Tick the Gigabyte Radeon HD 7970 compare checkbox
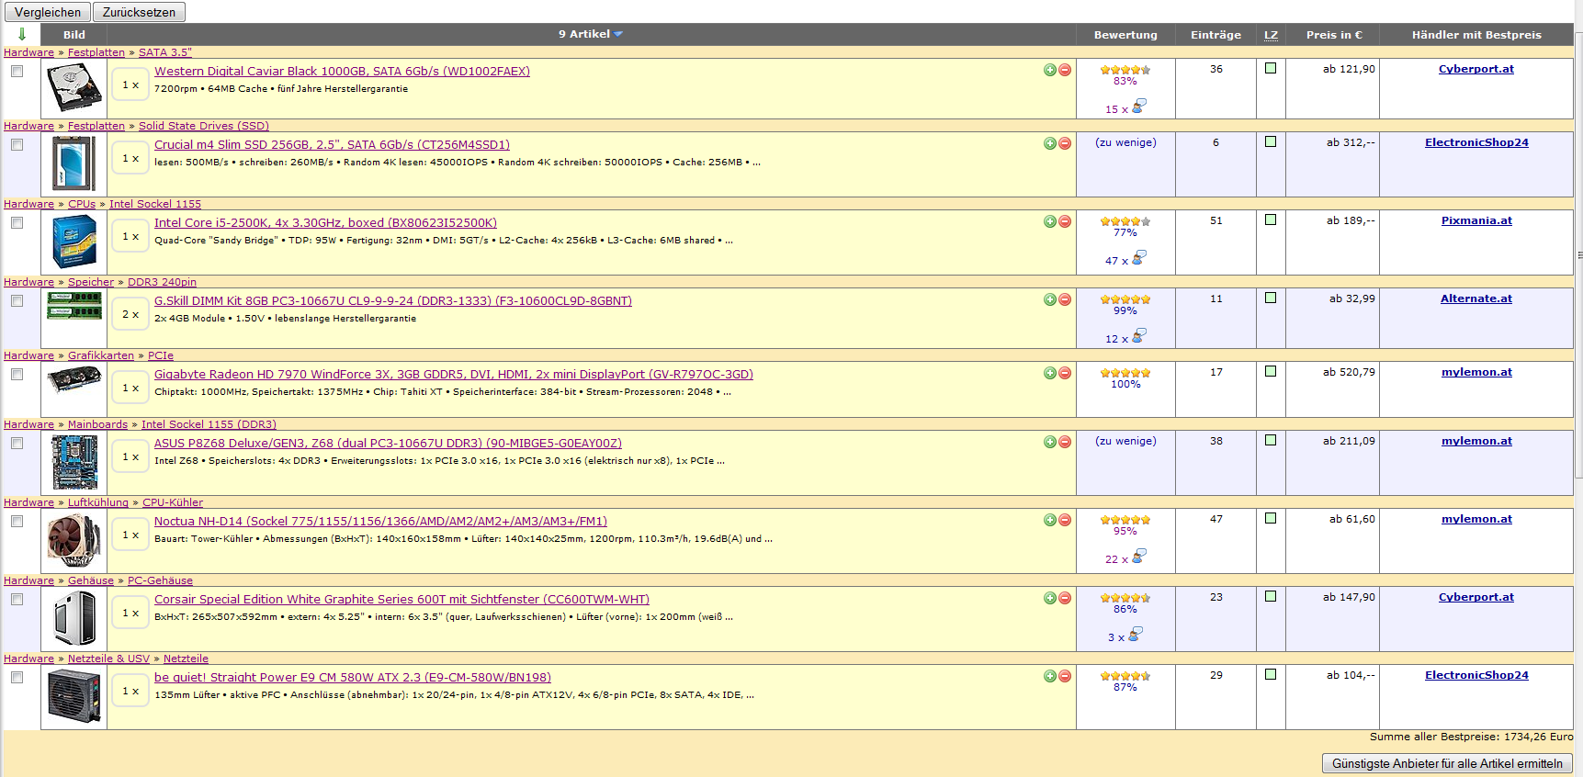The width and height of the screenshot is (1583, 777). pyautogui.click(x=17, y=375)
